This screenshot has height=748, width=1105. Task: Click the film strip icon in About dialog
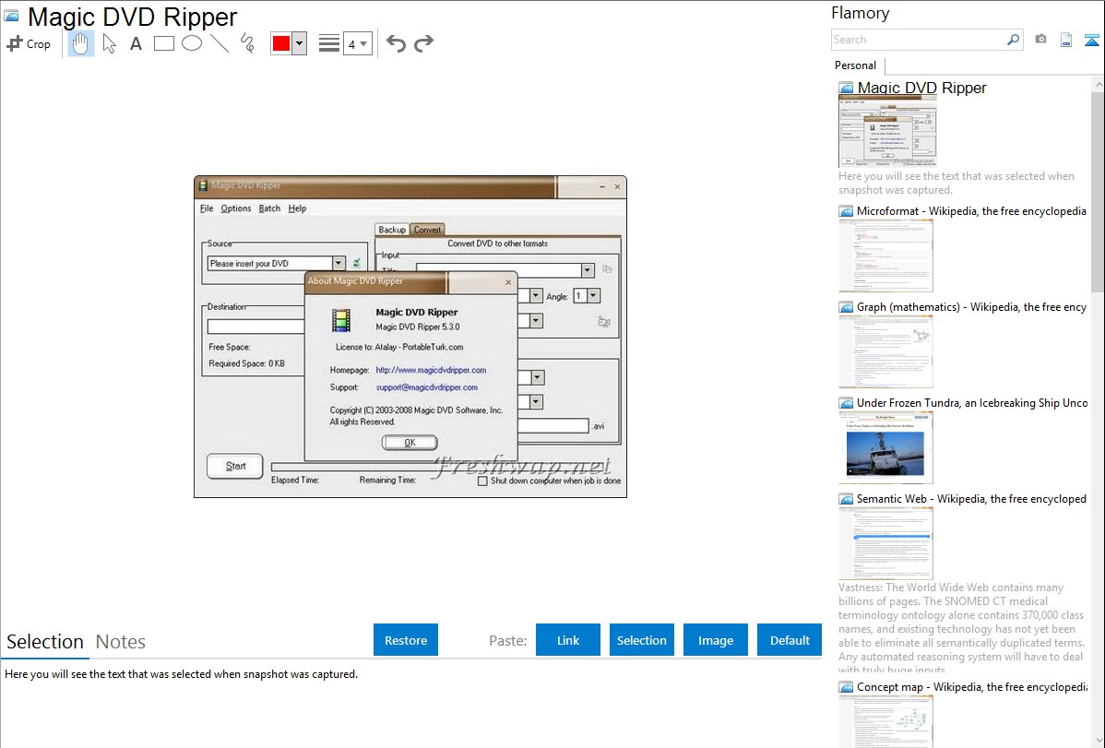coord(341,320)
